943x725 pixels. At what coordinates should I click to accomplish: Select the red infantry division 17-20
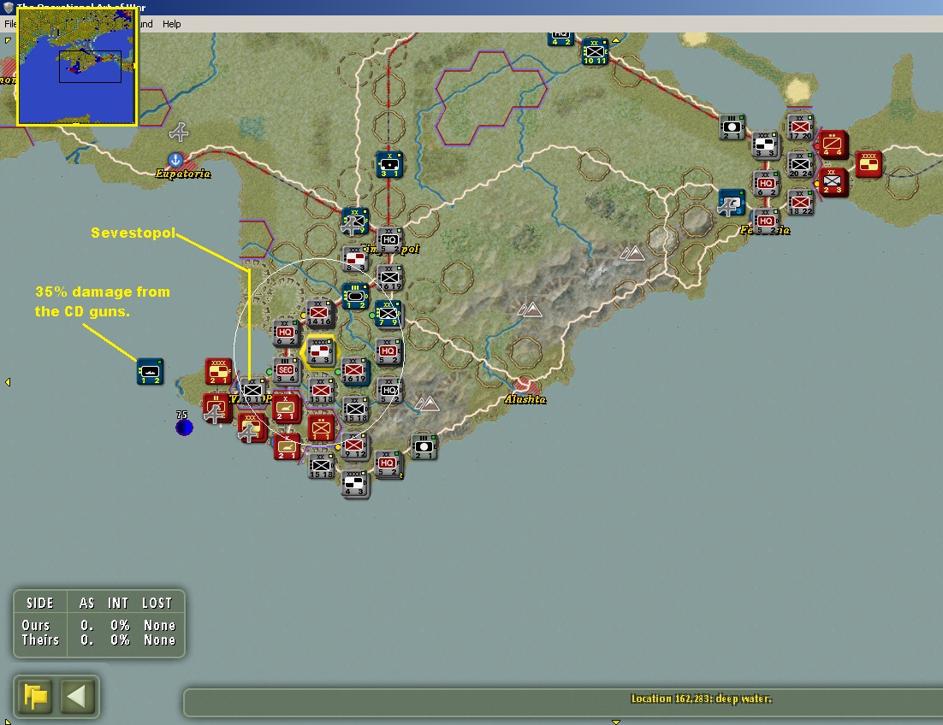coord(800,127)
